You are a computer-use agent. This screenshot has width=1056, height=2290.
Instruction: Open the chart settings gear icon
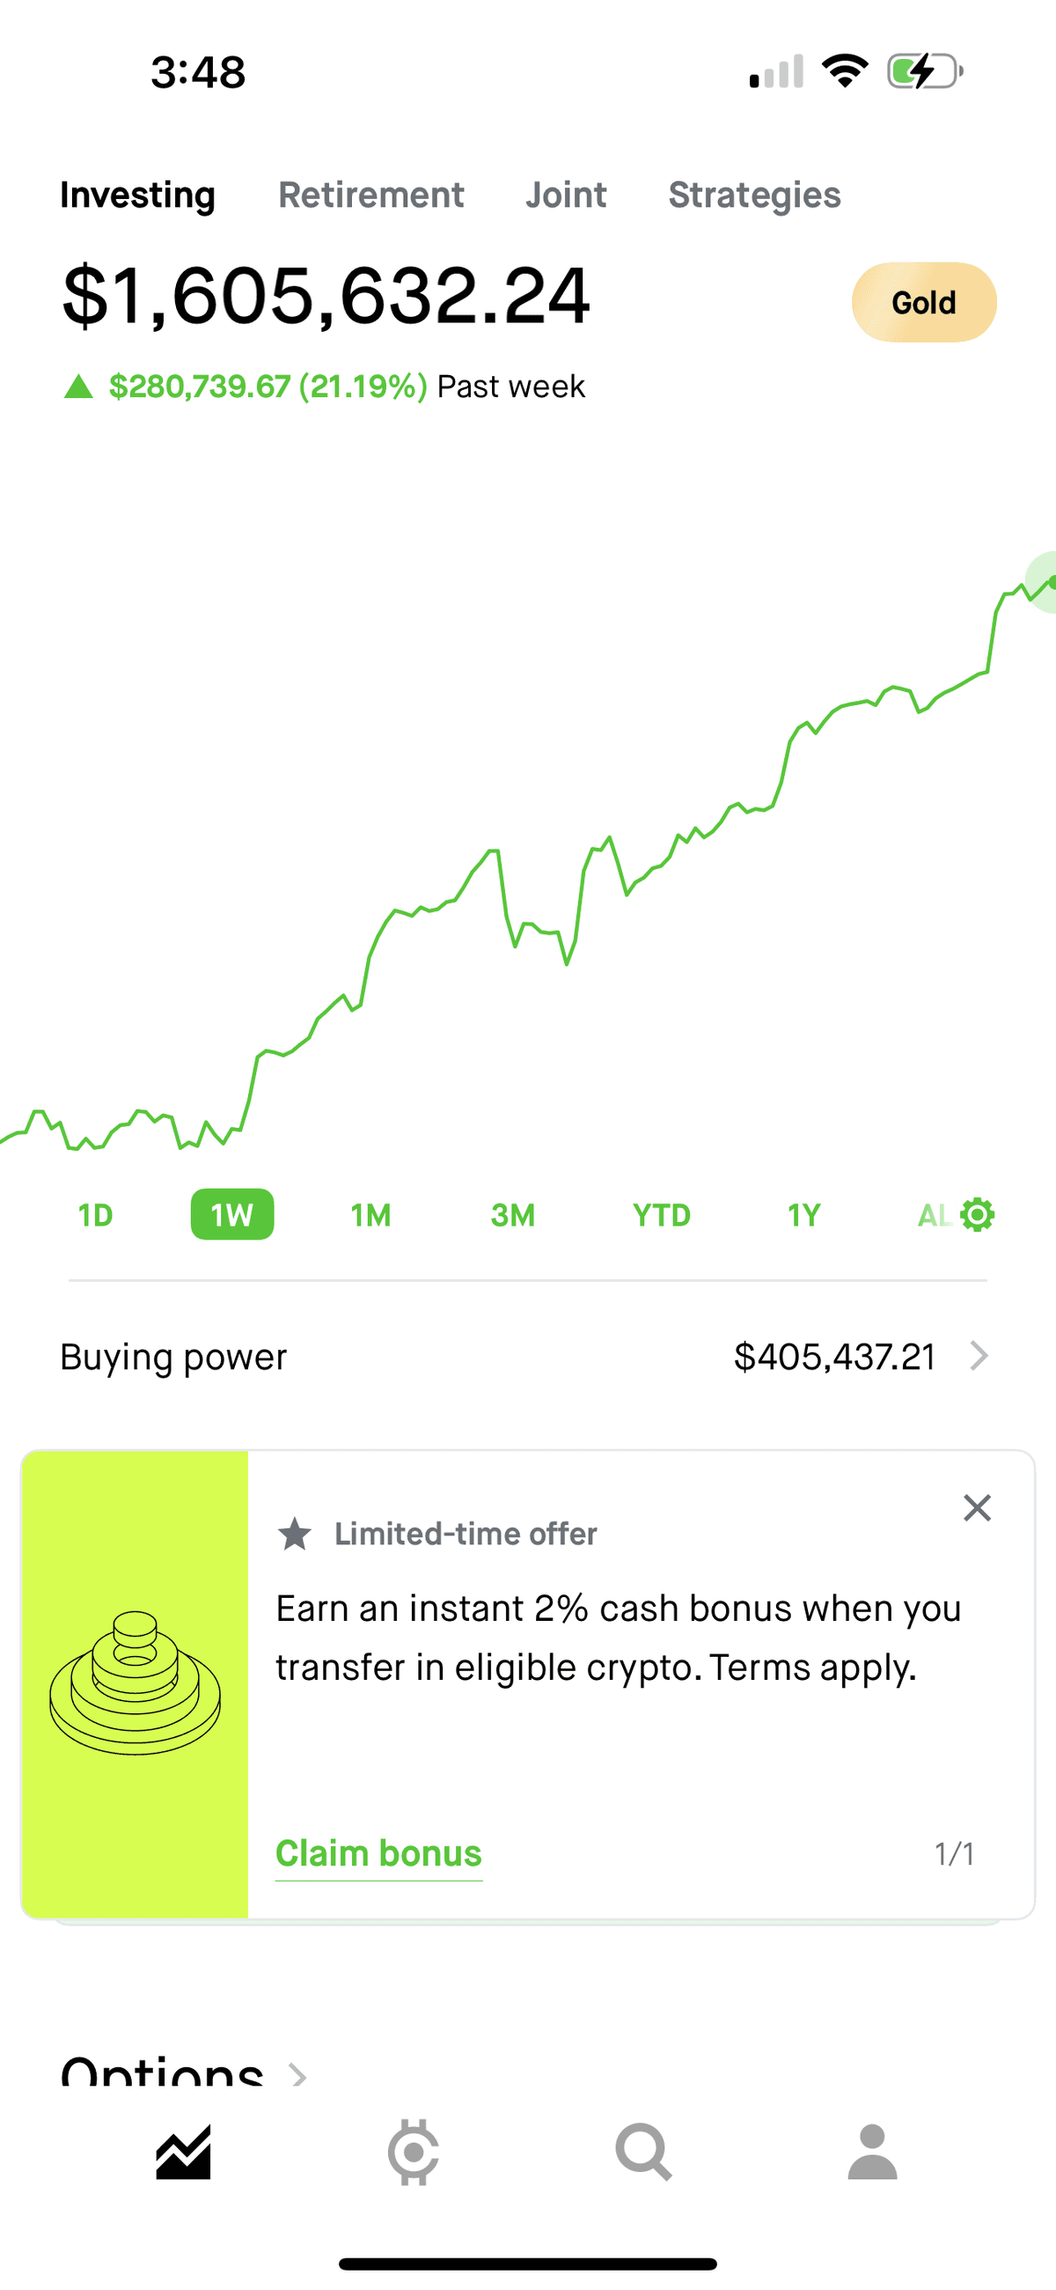[977, 1214]
